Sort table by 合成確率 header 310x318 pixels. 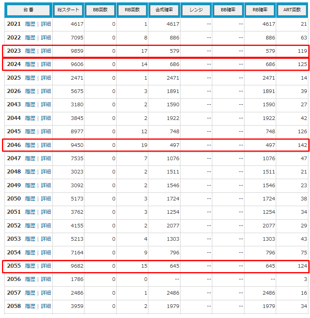[164, 10]
